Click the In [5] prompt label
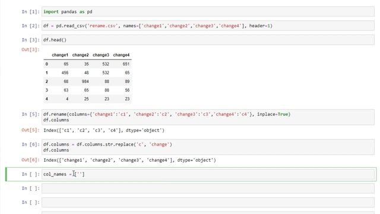 tap(30, 114)
